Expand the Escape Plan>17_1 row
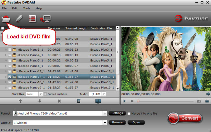This screenshot has height=132, width=211. pyautogui.click(x=6, y=77)
